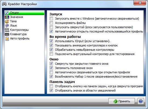
Task: Toggle Ассоциировать файлы checkbox
Action: 51,23
